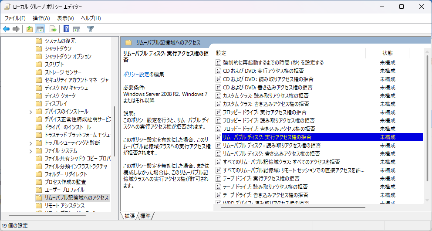Image resolution: width=432 pixels, height=231 pixels.
Task: Open the 表示(V) menu
Action: pyautogui.click(x=65, y=18)
